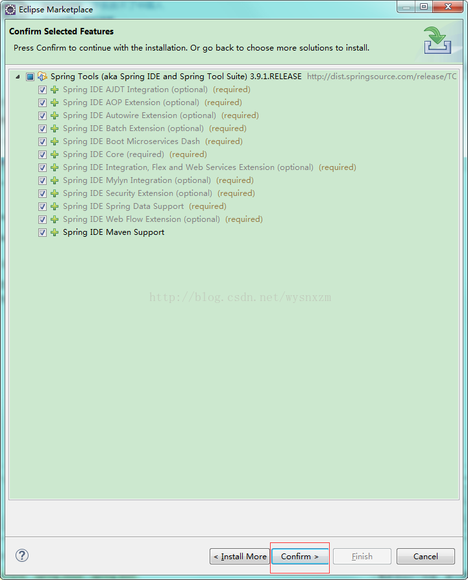Uncheck Integration, Flex and Web Services checkbox

click(x=43, y=167)
